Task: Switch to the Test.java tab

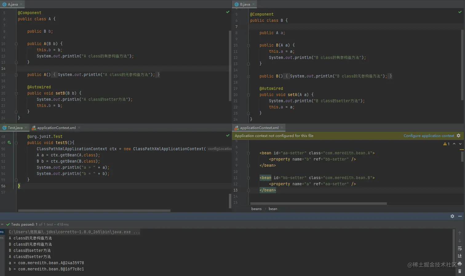Action: click(15, 128)
